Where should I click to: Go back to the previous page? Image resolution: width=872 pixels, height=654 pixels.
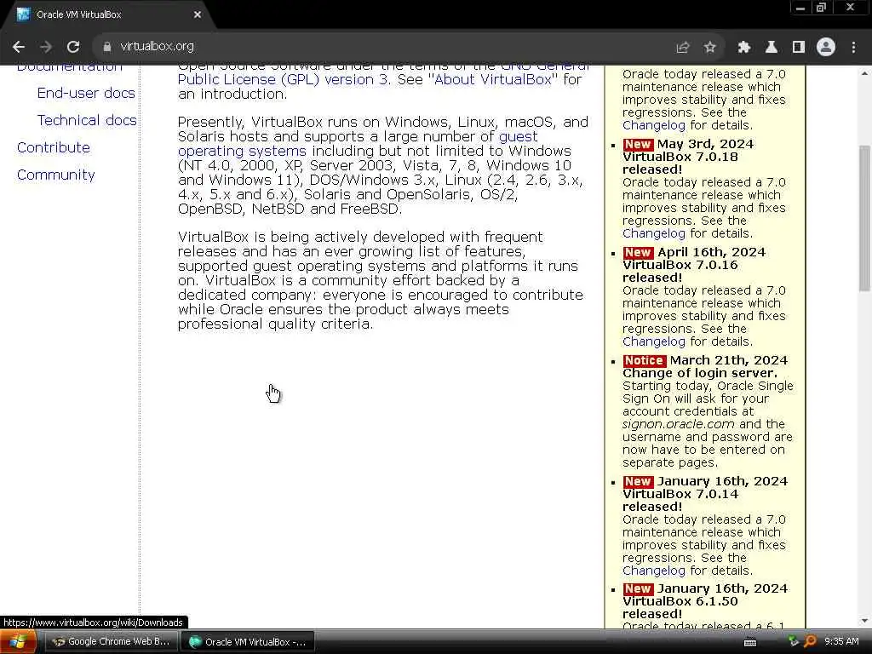[19, 47]
